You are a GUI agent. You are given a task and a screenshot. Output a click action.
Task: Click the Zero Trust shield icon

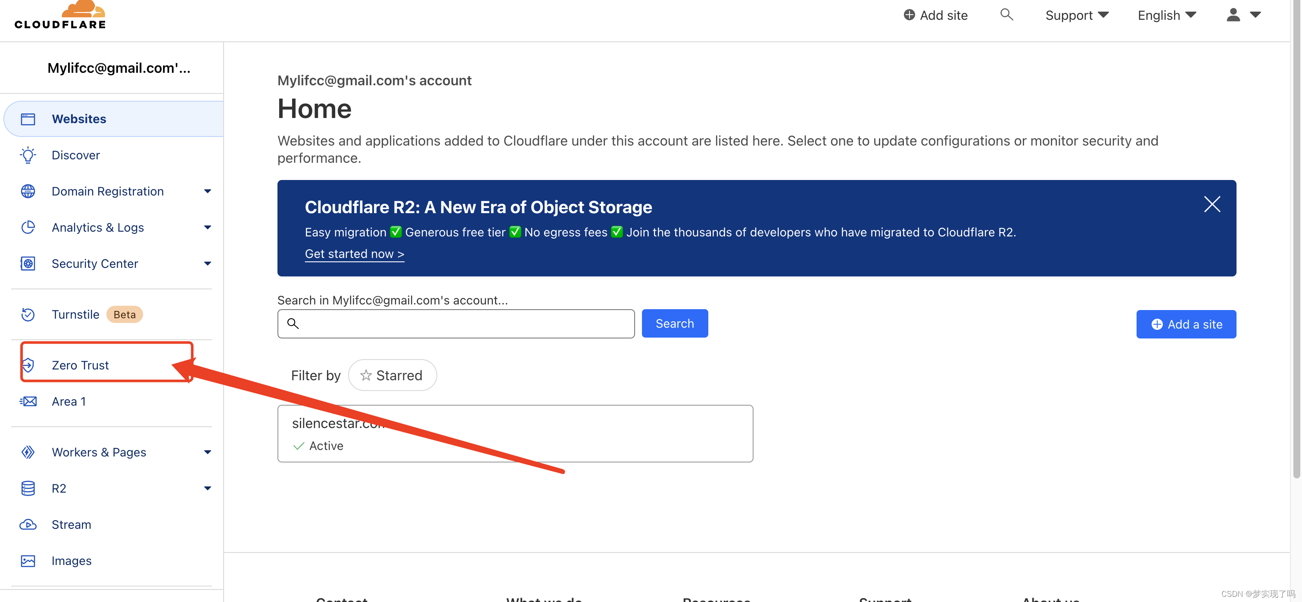(x=29, y=365)
